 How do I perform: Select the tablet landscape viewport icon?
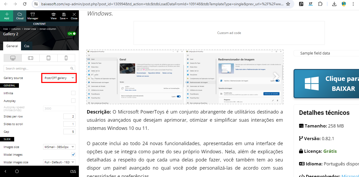pyautogui.click(x=30, y=58)
